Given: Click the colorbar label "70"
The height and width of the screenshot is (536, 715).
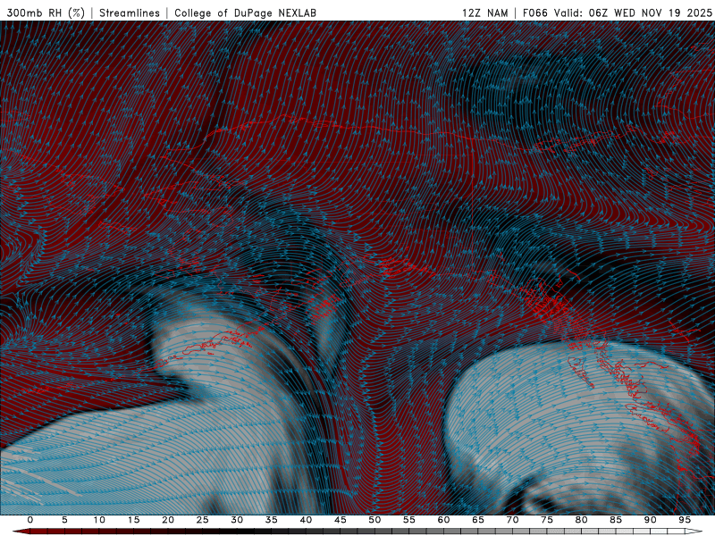Looking at the screenshot, I should [512, 520].
